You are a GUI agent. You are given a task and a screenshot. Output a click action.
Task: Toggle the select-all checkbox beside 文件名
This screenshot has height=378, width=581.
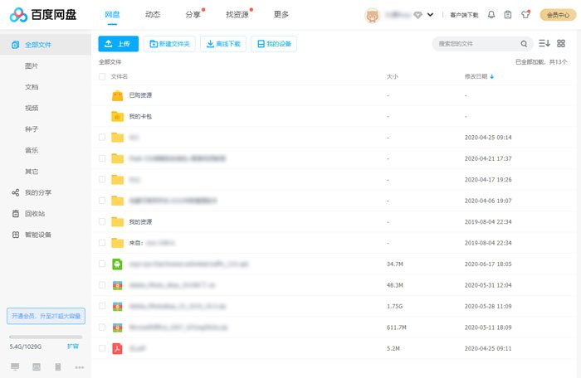click(102, 76)
